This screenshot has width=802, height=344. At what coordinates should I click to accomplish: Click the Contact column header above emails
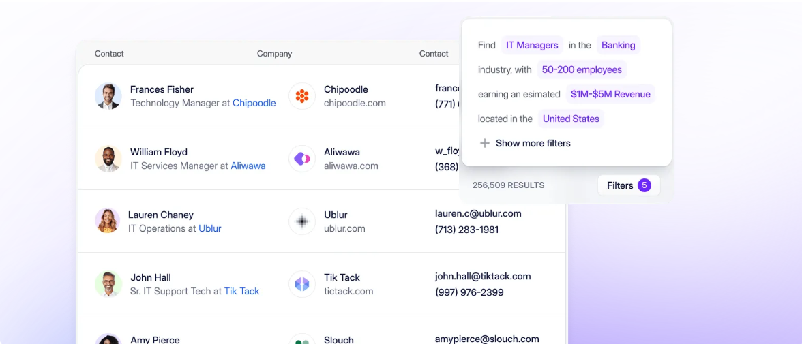click(434, 54)
